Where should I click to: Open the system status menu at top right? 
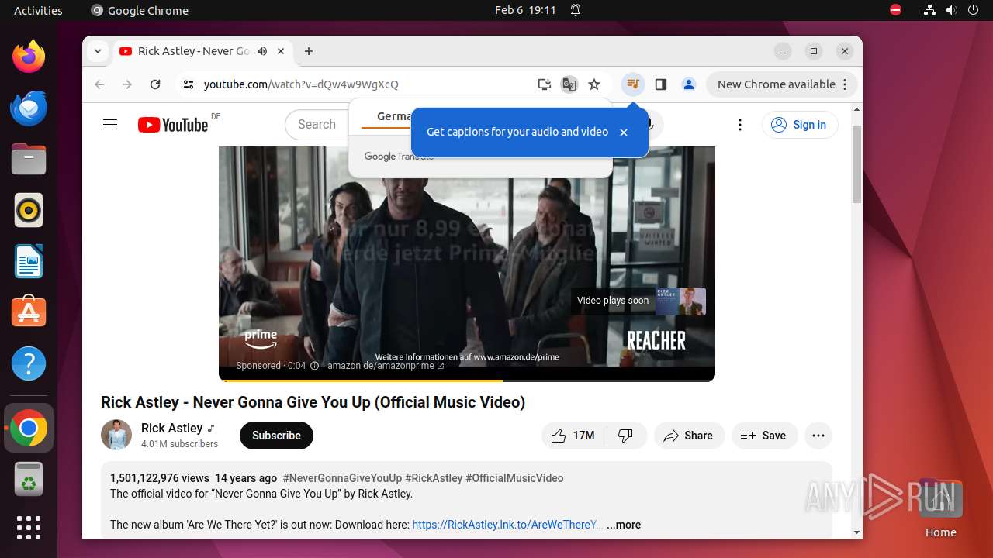[x=951, y=10]
